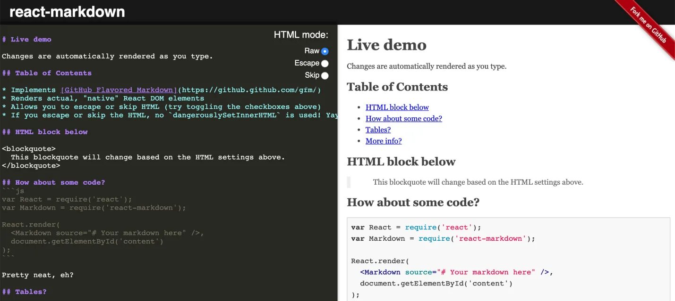The height and width of the screenshot is (301, 675).
Task: Click the '## Table of Contents' line in editor
Action: point(47,73)
